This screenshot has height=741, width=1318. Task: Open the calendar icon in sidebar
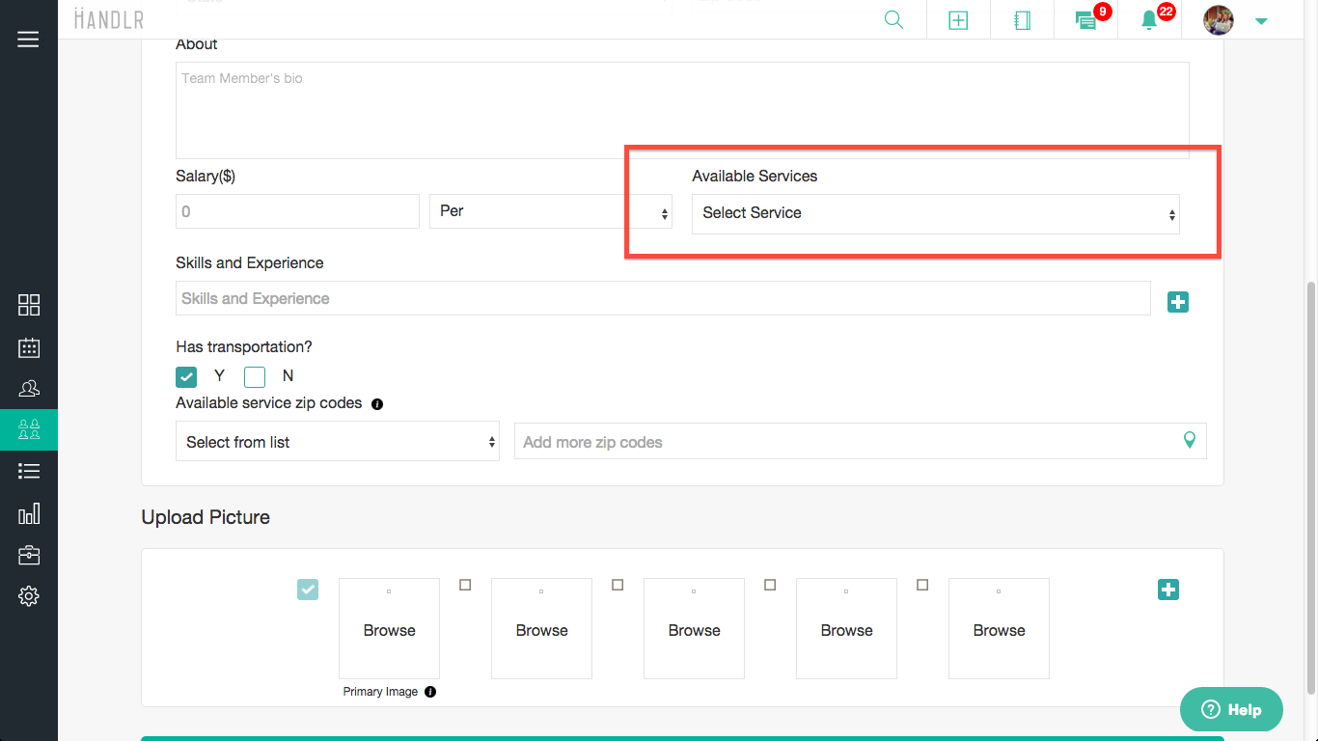tap(29, 347)
